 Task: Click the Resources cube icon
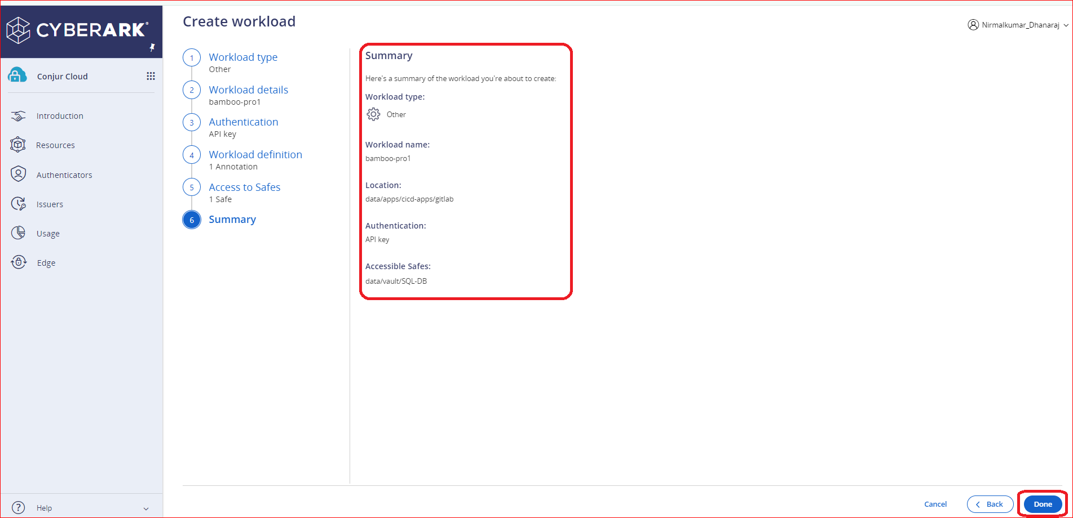tap(18, 145)
